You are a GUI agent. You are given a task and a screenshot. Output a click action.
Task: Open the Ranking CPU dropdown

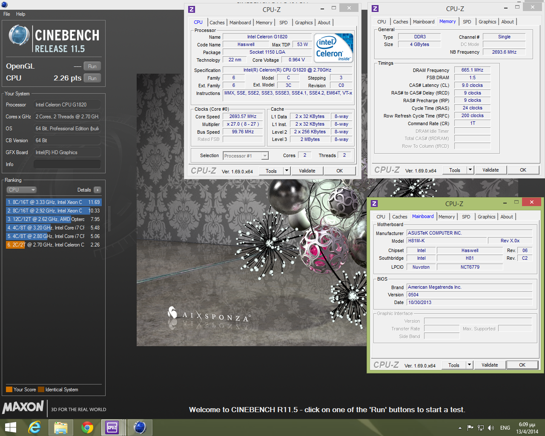21,190
